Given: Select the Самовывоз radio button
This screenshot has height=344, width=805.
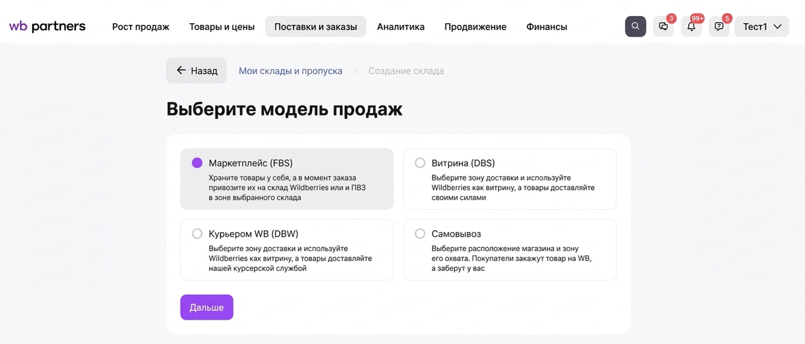Looking at the screenshot, I should [x=420, y=234].
